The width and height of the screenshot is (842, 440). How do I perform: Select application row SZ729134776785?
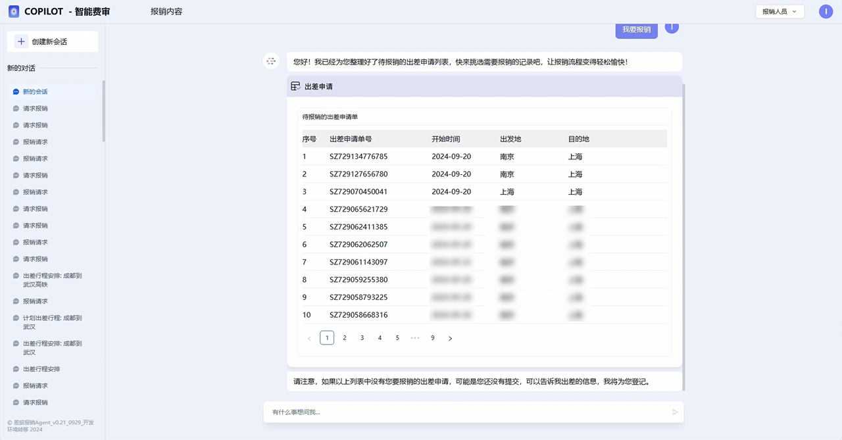(x=484, y=157)
